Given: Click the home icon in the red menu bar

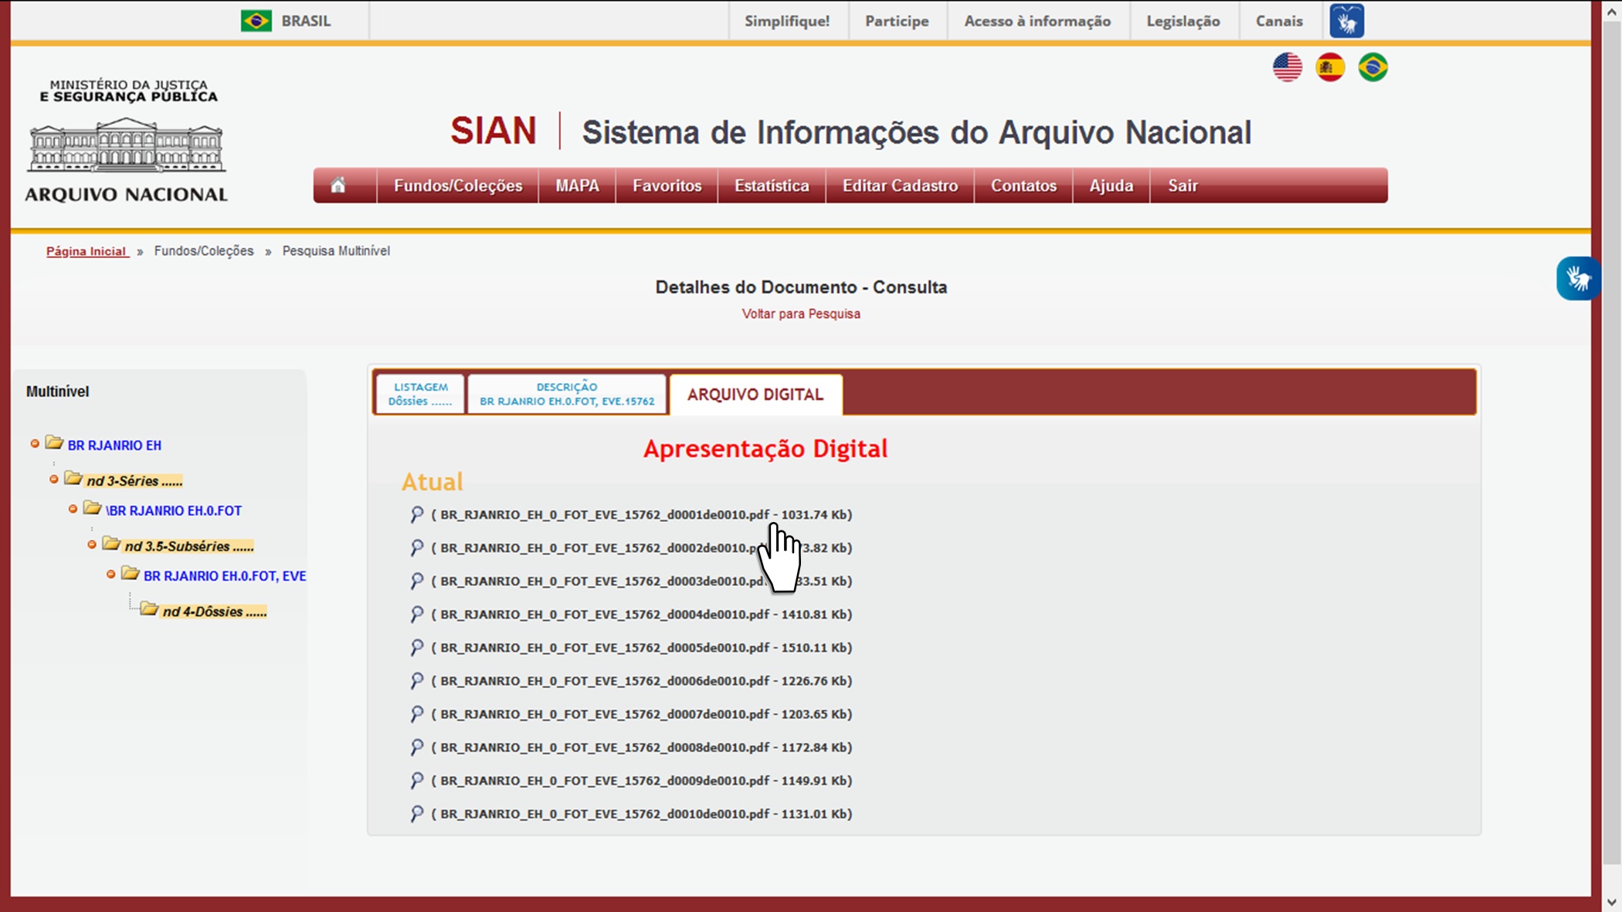Looking at the screenshot, I should 338,185.
